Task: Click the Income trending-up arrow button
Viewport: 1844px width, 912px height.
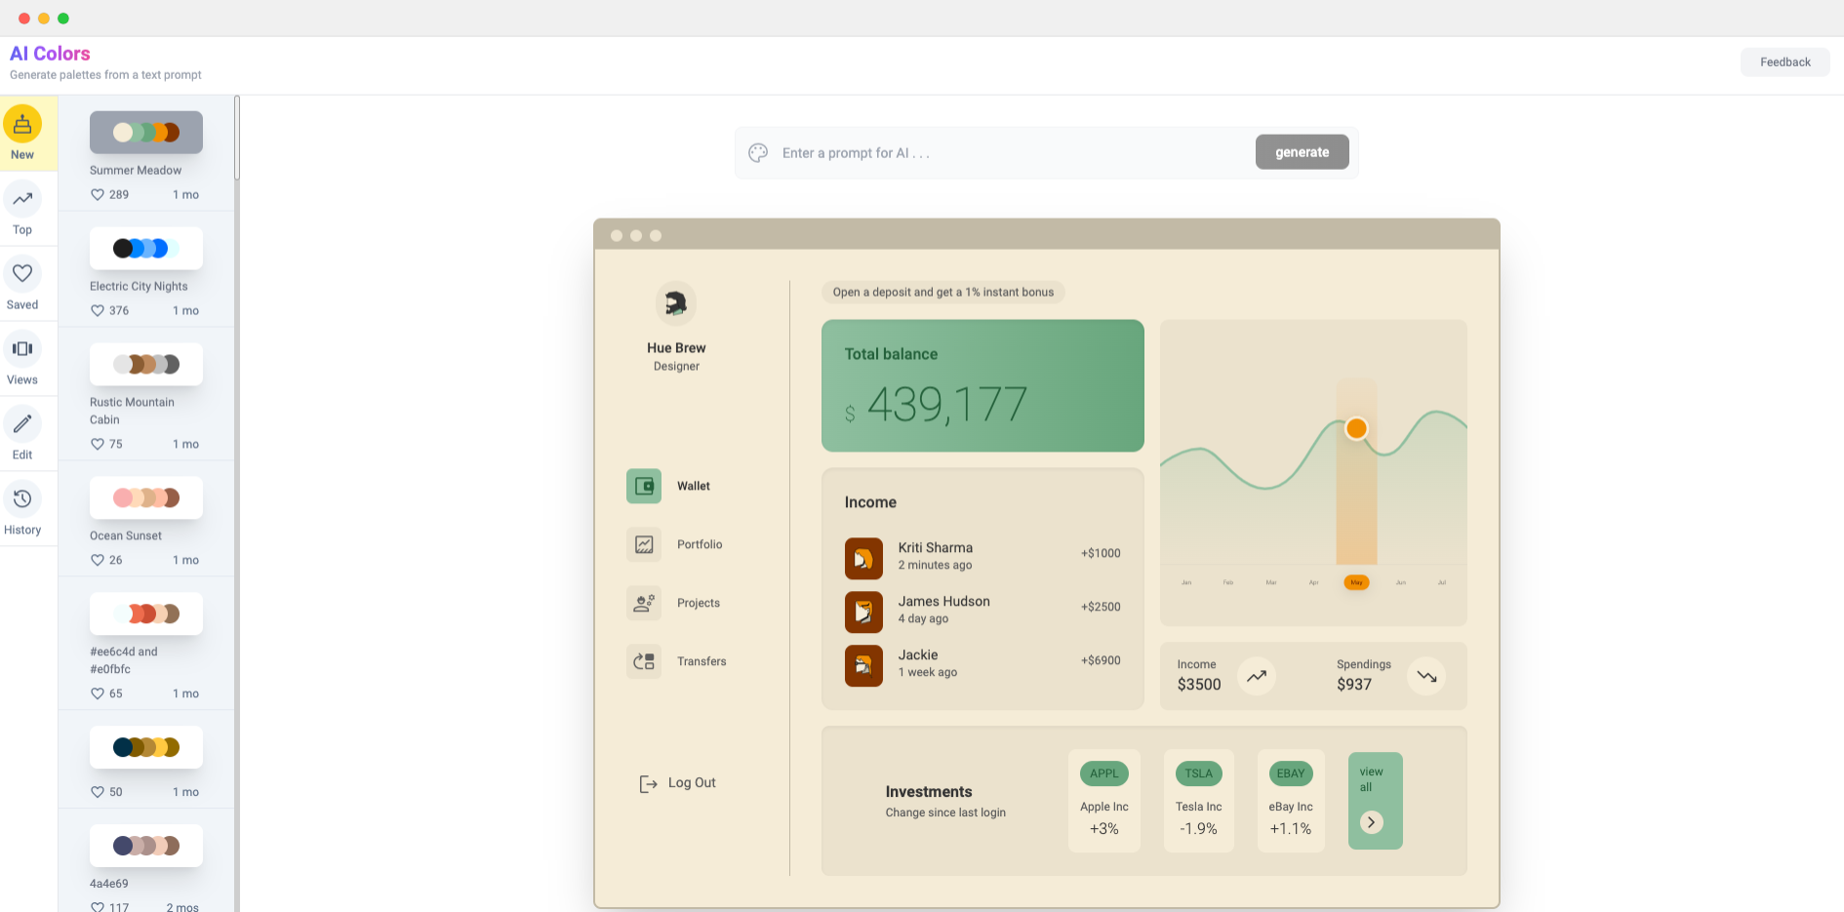Action: coord(1257,676)
